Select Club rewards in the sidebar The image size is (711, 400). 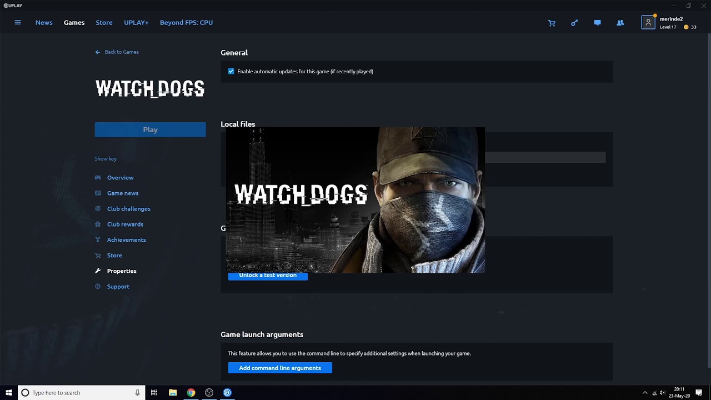click(x=125, y=224)
